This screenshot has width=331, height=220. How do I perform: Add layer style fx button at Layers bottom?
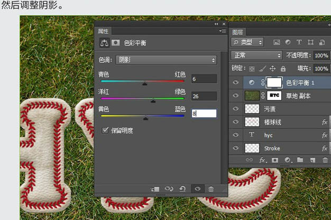[x=263, y=160]
